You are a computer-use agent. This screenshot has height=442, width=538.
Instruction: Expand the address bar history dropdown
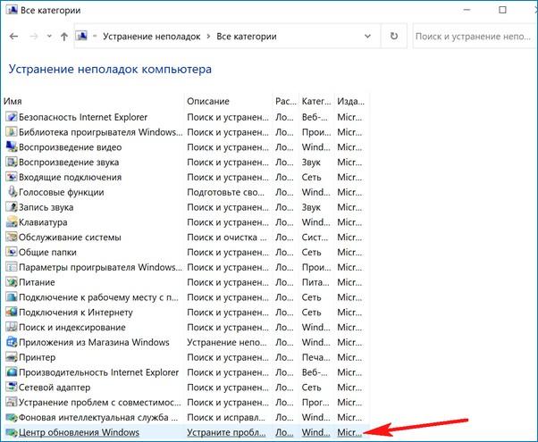click(367, 36)
